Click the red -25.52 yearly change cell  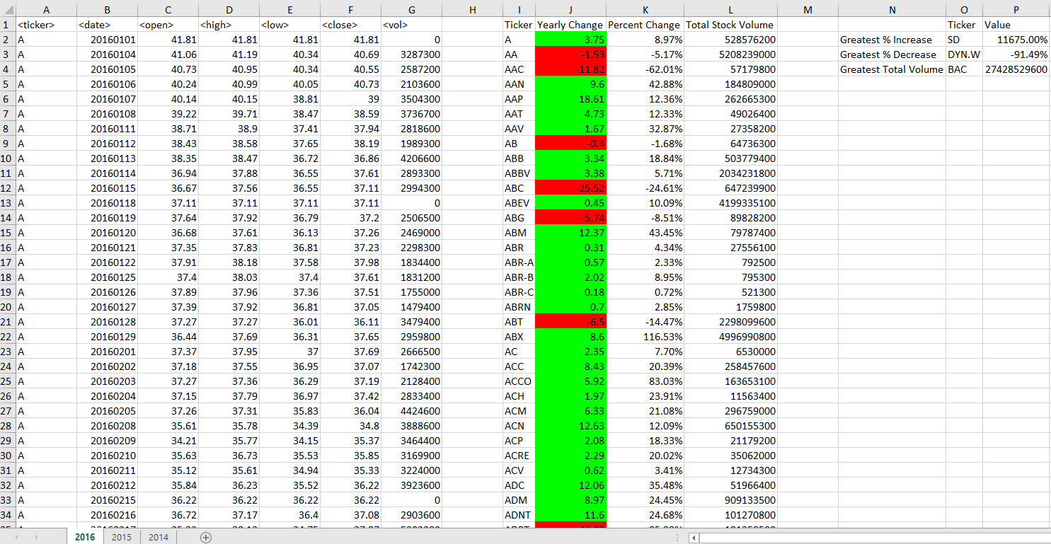point(570,188)
